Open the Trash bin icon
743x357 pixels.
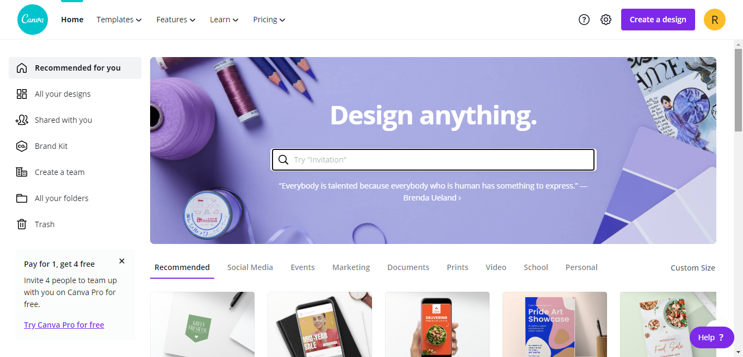pos(22,224)
